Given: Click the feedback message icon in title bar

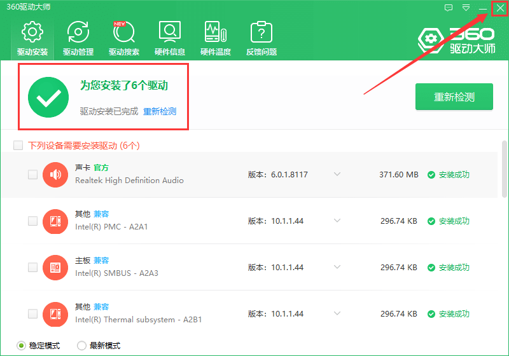Looking at the screenshot, I should [x=449, y=8].
